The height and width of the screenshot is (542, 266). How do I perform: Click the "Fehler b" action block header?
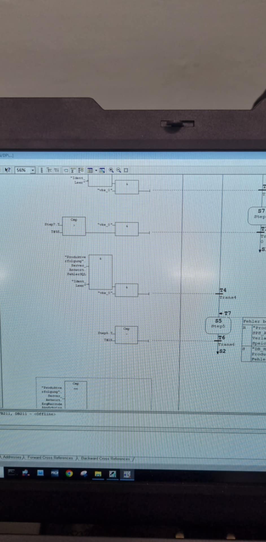[x=254, y=321]
